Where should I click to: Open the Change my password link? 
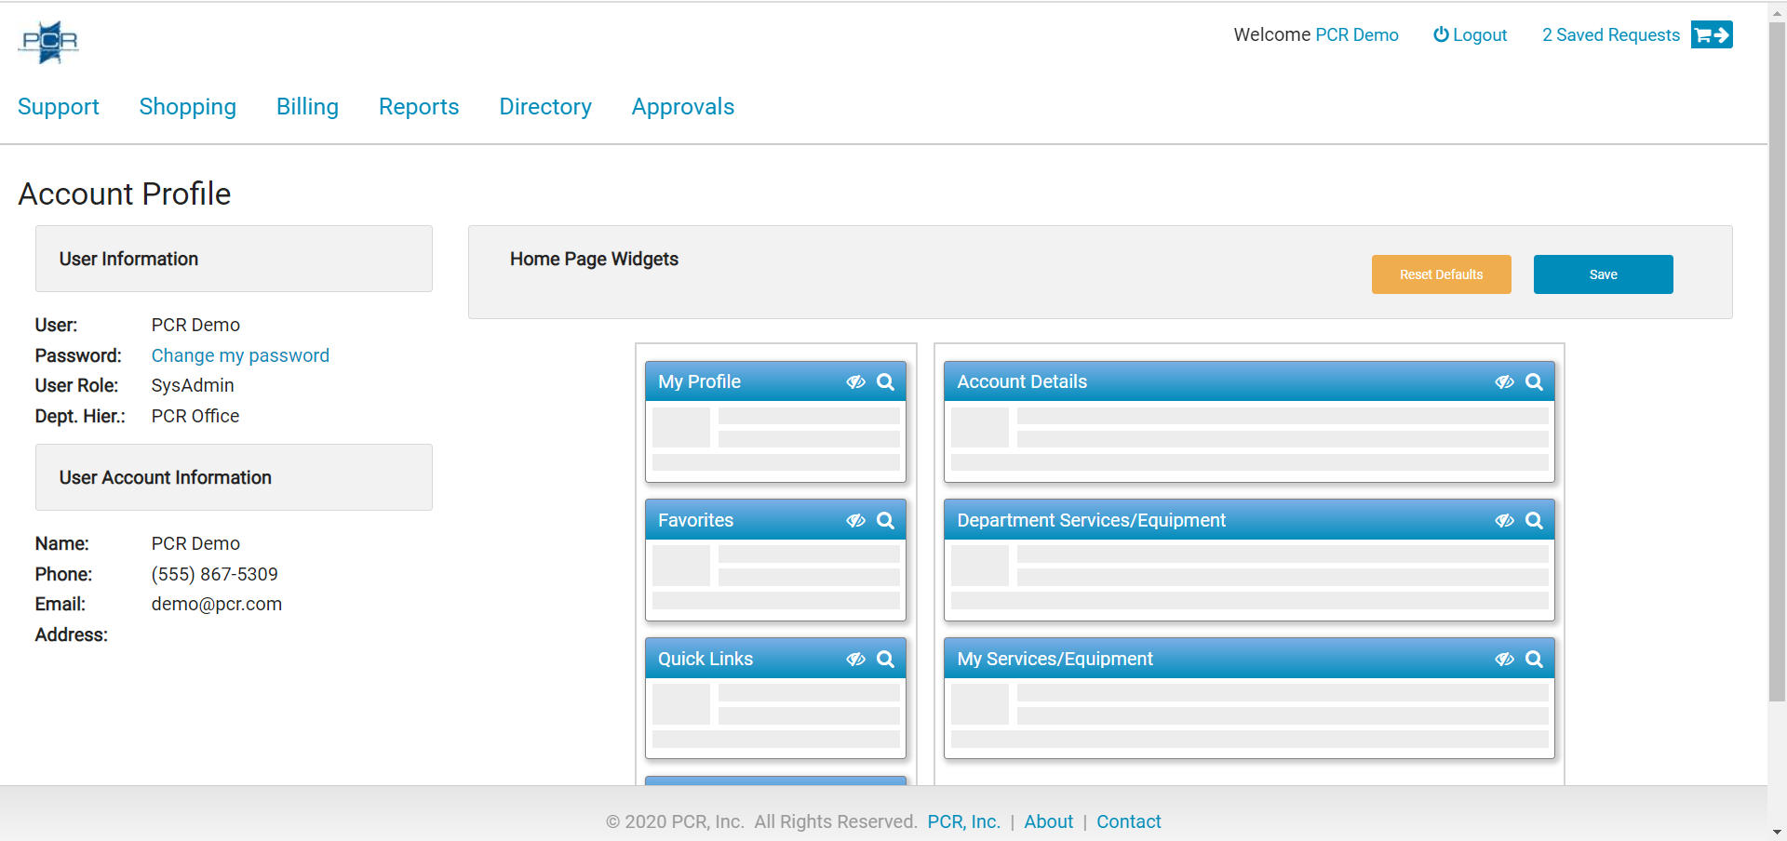pyautogui.click(x=240, y=355)
